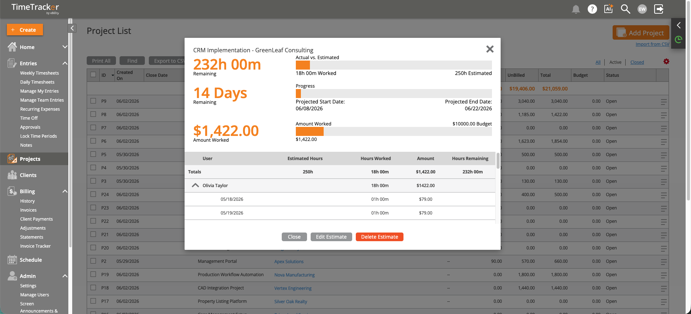Click the Admin user icon
Screen dimensions: 691x314
click(12, 276)
